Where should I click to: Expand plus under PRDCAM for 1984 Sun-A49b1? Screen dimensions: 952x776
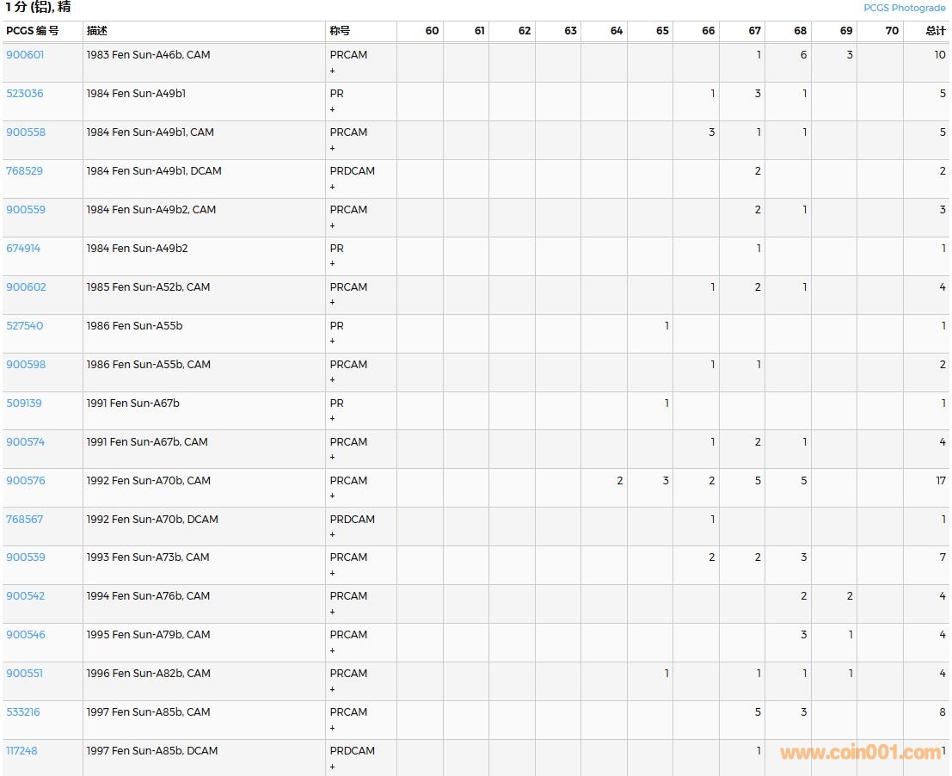[x=333, y=187]
